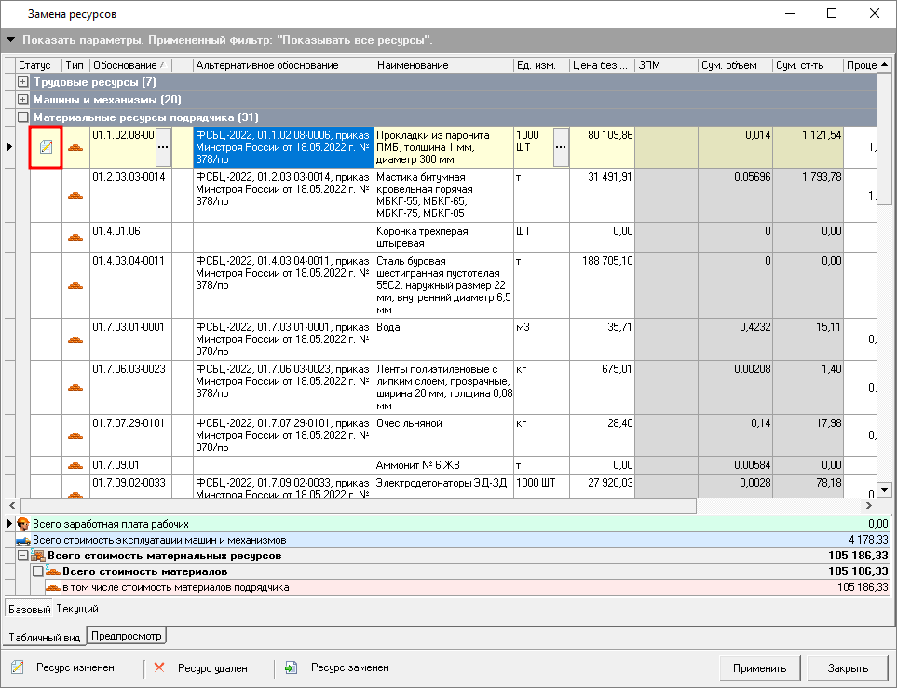Click the edited status icon in the first row

[x=46, y=147]
